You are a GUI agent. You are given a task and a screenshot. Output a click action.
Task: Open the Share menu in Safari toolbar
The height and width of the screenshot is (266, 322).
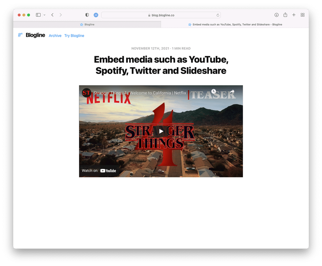coord(285,15)
